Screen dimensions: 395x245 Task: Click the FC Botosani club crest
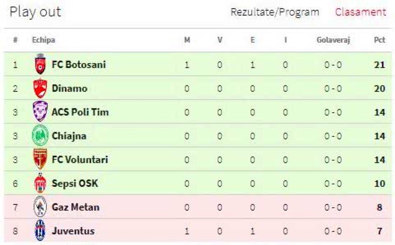[x=40, y=64]
